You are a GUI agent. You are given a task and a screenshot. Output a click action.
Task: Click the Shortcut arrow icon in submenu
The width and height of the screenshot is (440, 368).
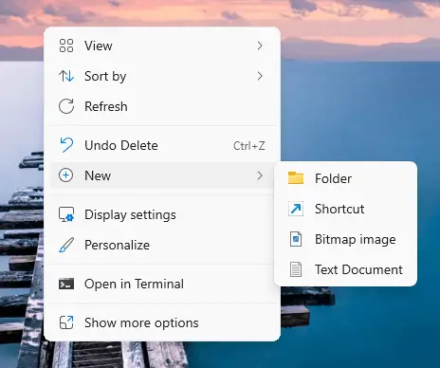pyautogui.click(x=296, y=209)
